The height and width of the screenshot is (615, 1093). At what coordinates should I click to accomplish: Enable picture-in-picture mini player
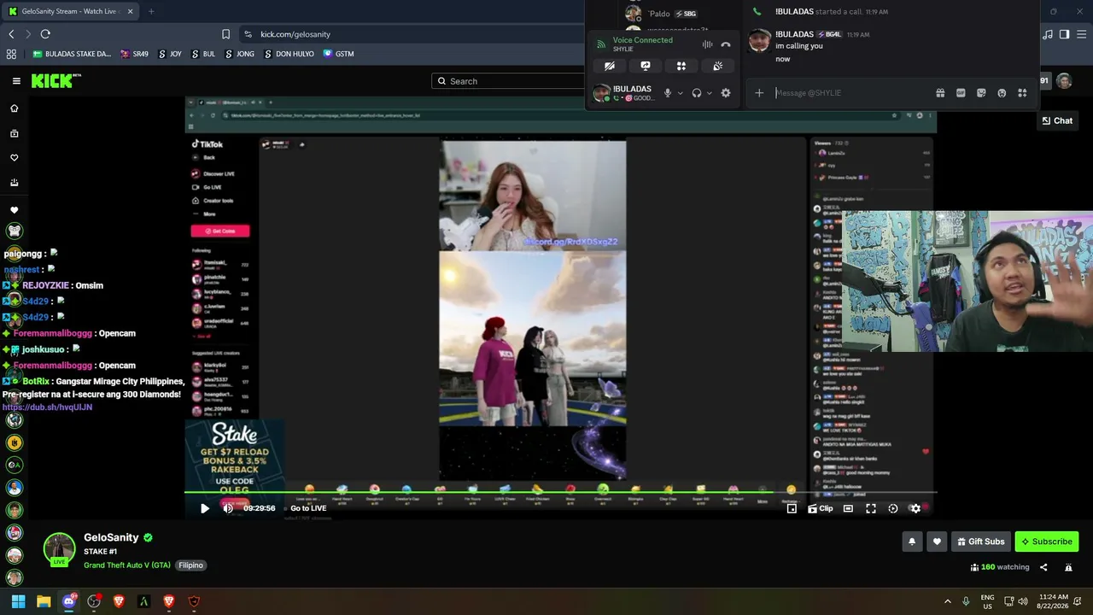[x=792, y=508]
